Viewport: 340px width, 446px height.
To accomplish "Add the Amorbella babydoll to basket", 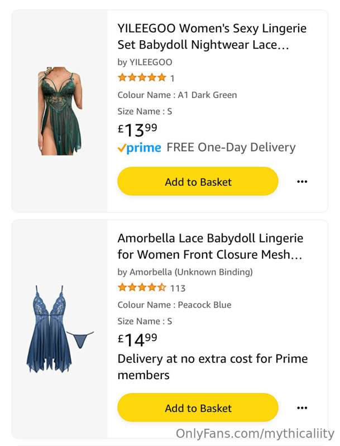I will 198,408.
